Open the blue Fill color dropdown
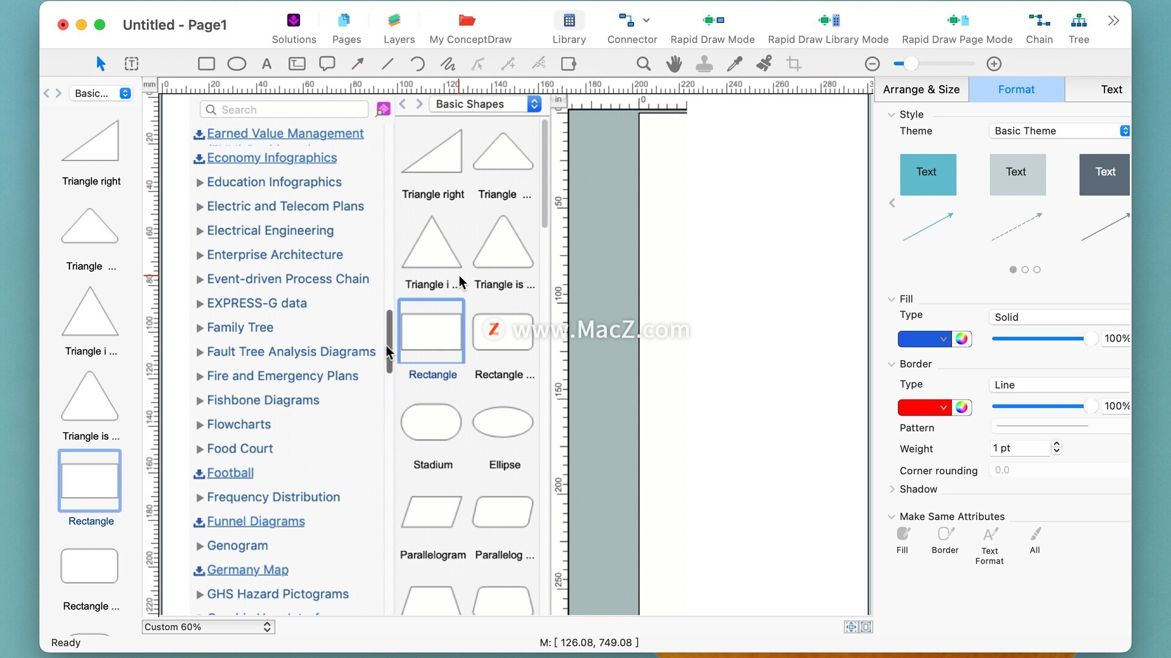 (x=924, y=339)
